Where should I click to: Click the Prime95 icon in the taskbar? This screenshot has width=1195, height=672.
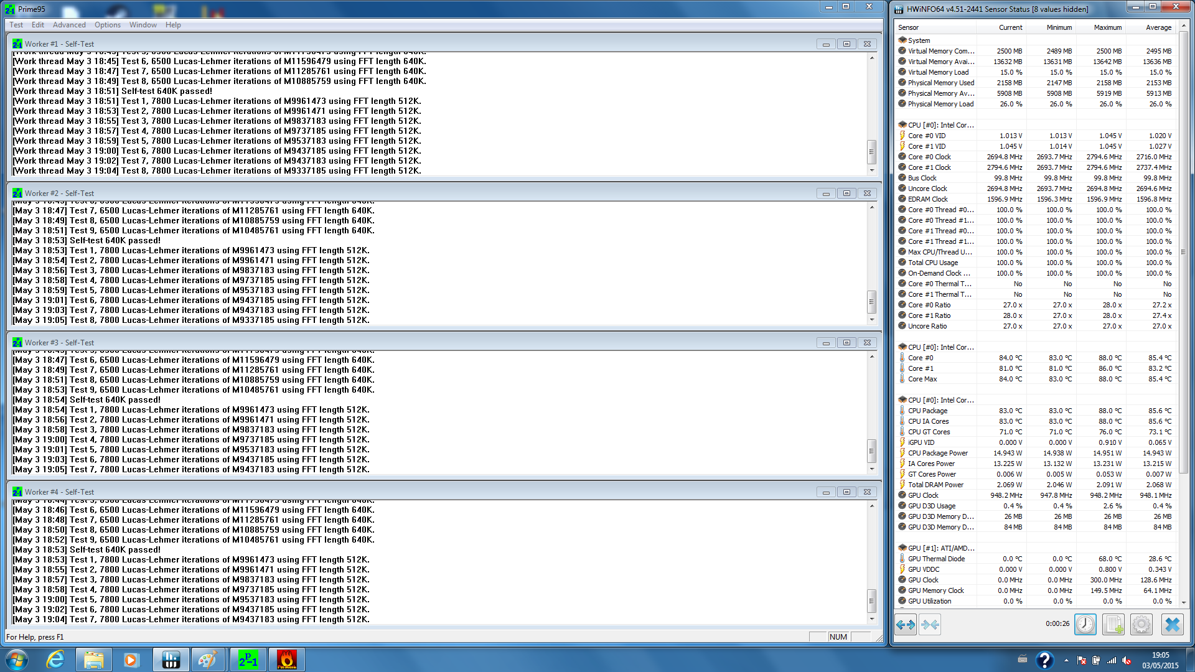click(x=248, y=660)
